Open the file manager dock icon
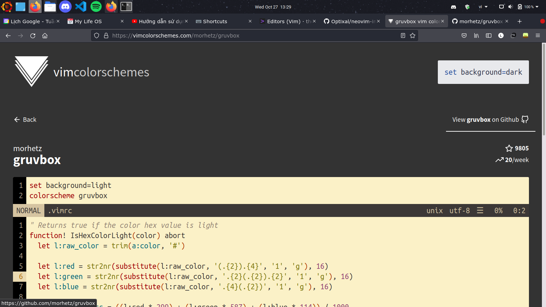The image size is (546, 307). (x=50, y=6)
